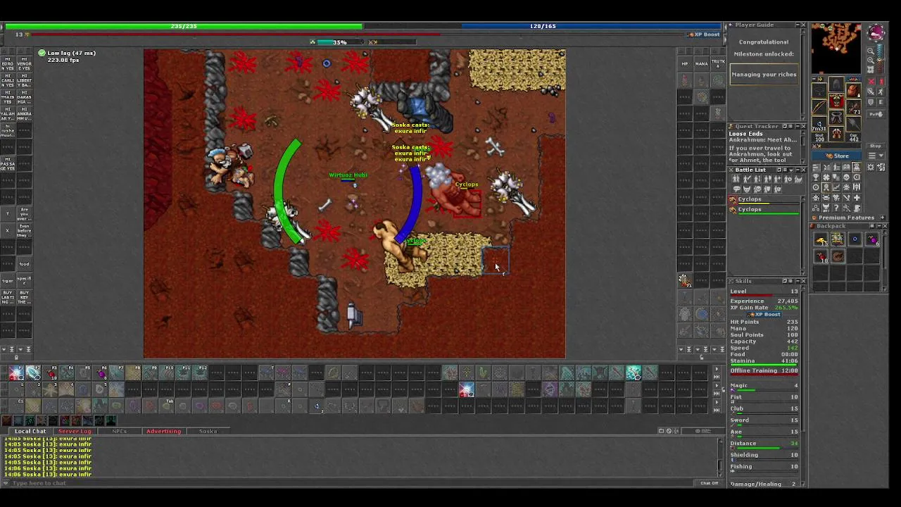Open 'Managing your riches' milestone box
The width and height of the screenshot is (901, 507).
point(764,75)
